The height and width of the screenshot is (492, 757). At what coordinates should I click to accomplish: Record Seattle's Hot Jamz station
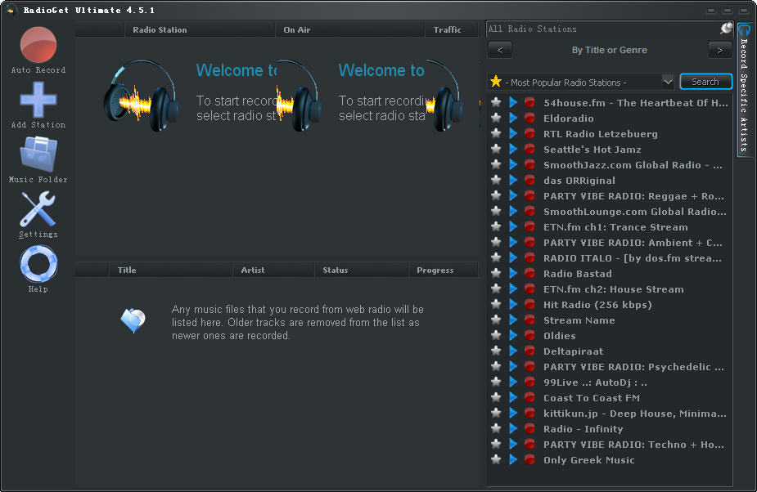tap(529, 149)
